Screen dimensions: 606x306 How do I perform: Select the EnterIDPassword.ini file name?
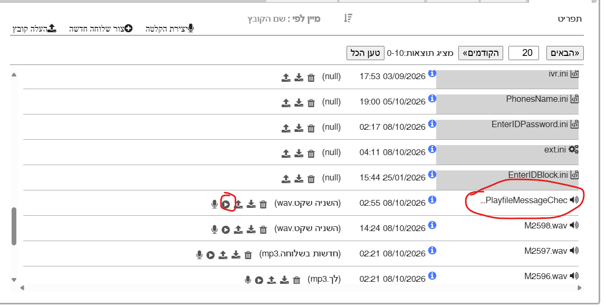click(530, 124)
